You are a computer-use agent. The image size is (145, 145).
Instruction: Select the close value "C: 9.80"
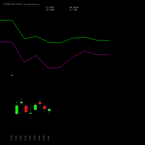click(x=50, y=8)
